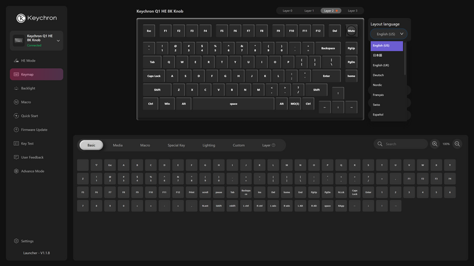Zoom in the keycode list
The width and height of the screenshot is (474, 266).
435,144
